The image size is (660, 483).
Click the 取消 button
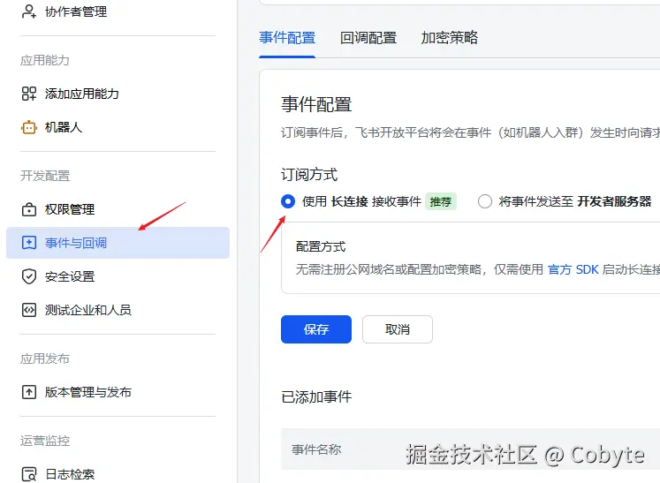point(398,329)
